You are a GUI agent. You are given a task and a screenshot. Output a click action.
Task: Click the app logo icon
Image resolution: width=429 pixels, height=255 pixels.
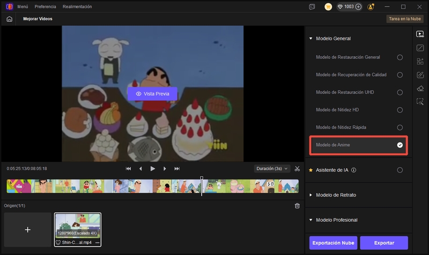click(9, 6)
